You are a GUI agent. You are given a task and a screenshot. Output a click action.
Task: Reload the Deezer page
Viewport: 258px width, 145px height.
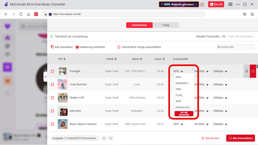pos(21,14)
